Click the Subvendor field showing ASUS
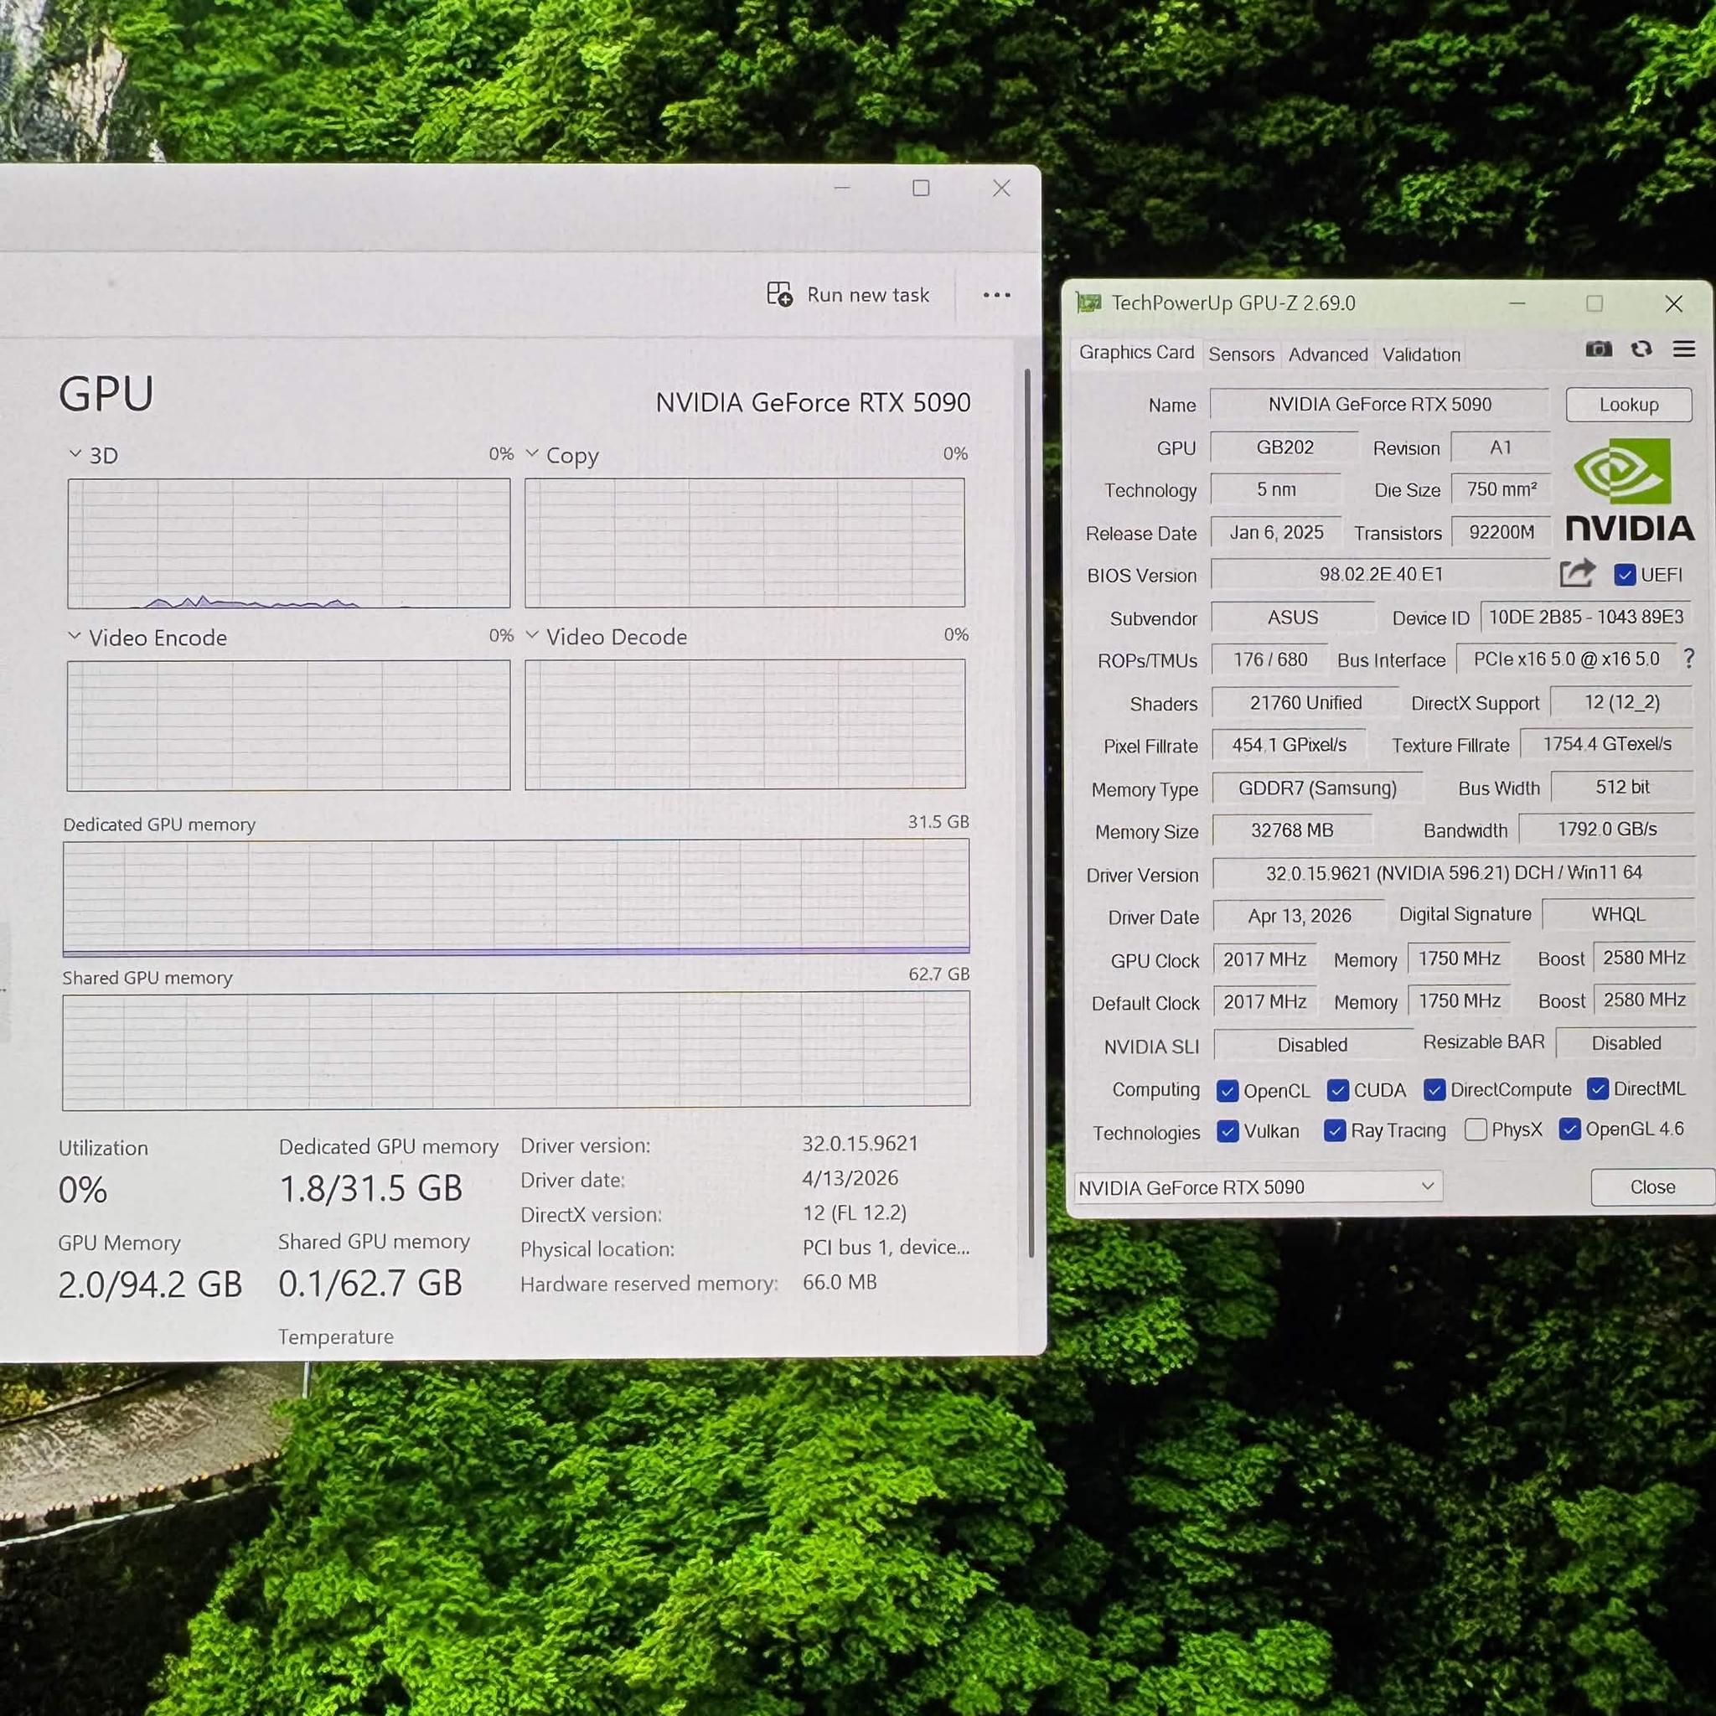The image size is (1716, 1716). [x=1293, y=618]
